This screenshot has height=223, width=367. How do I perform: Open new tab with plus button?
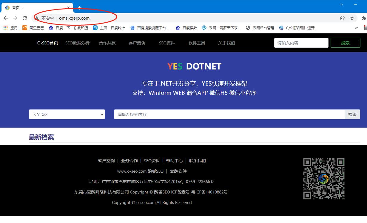pos(80,7)
